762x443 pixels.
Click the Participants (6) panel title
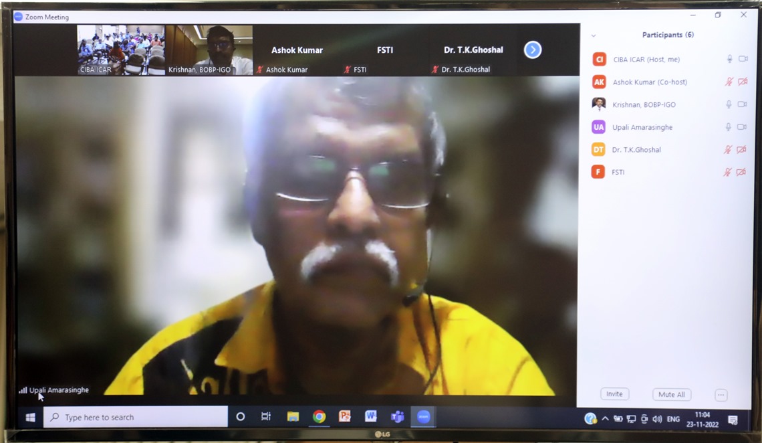pyautogui.click(x=668, y=35)
